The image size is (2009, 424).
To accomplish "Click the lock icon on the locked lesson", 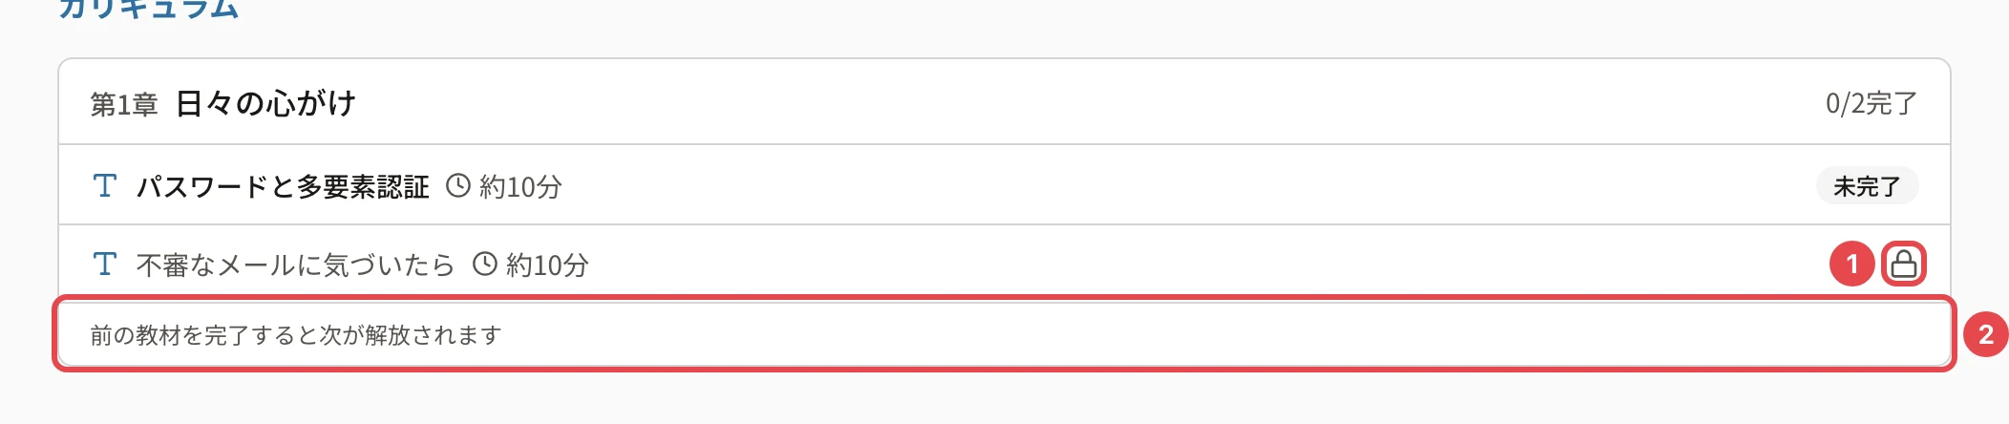I will pos(1903,264).
